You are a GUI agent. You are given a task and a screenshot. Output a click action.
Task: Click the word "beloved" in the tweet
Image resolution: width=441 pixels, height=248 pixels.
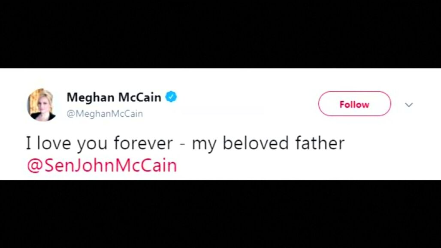click(x=257, y=144)
